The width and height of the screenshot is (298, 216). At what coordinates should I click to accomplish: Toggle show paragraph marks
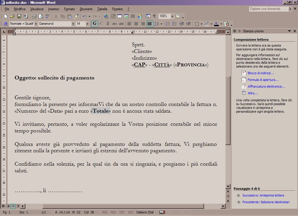coord(154,16)
